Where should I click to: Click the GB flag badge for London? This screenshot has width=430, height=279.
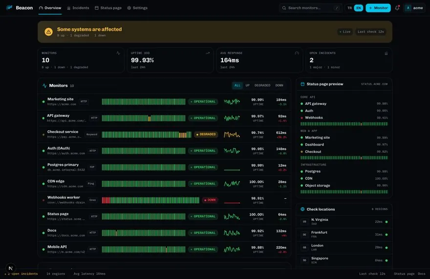(304, 247)
